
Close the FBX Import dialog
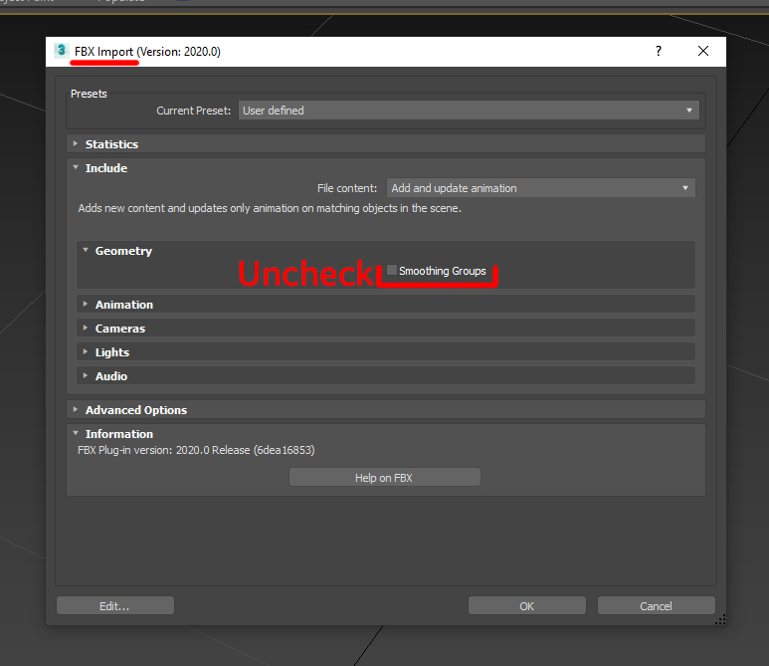[702, 51]
